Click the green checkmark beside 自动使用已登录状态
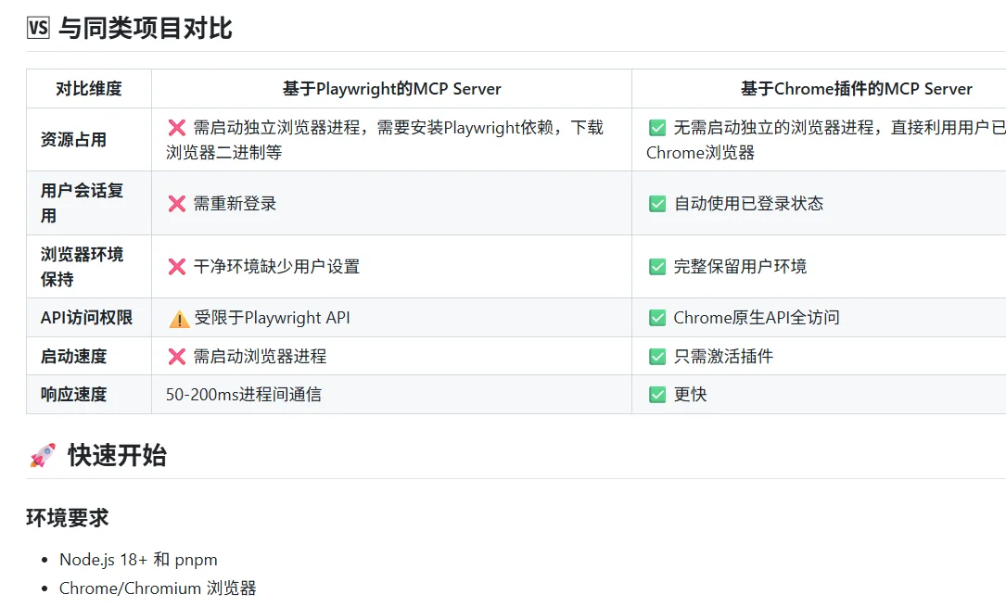The width and height of the screenshot is (1006, 607). tap(656, 203)
